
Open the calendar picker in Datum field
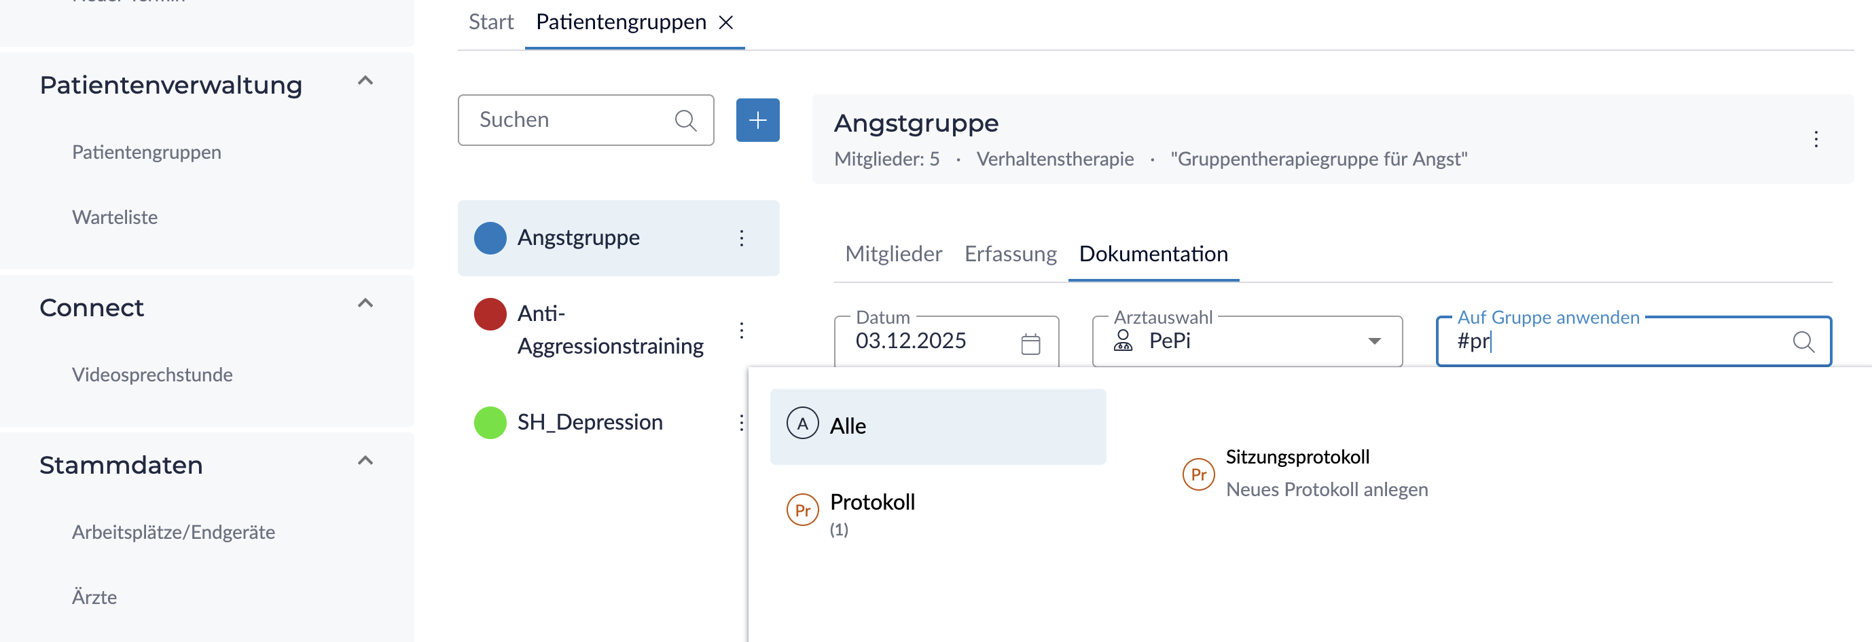tap(1030, 343)
